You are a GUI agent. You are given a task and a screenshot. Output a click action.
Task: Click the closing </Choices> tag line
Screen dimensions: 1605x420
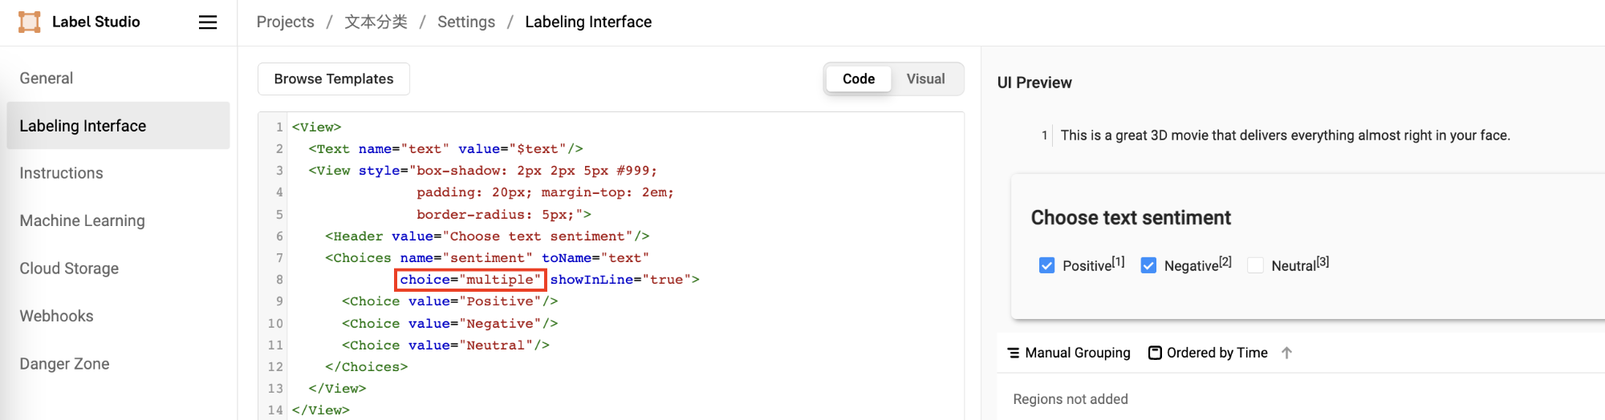point(367,366)
